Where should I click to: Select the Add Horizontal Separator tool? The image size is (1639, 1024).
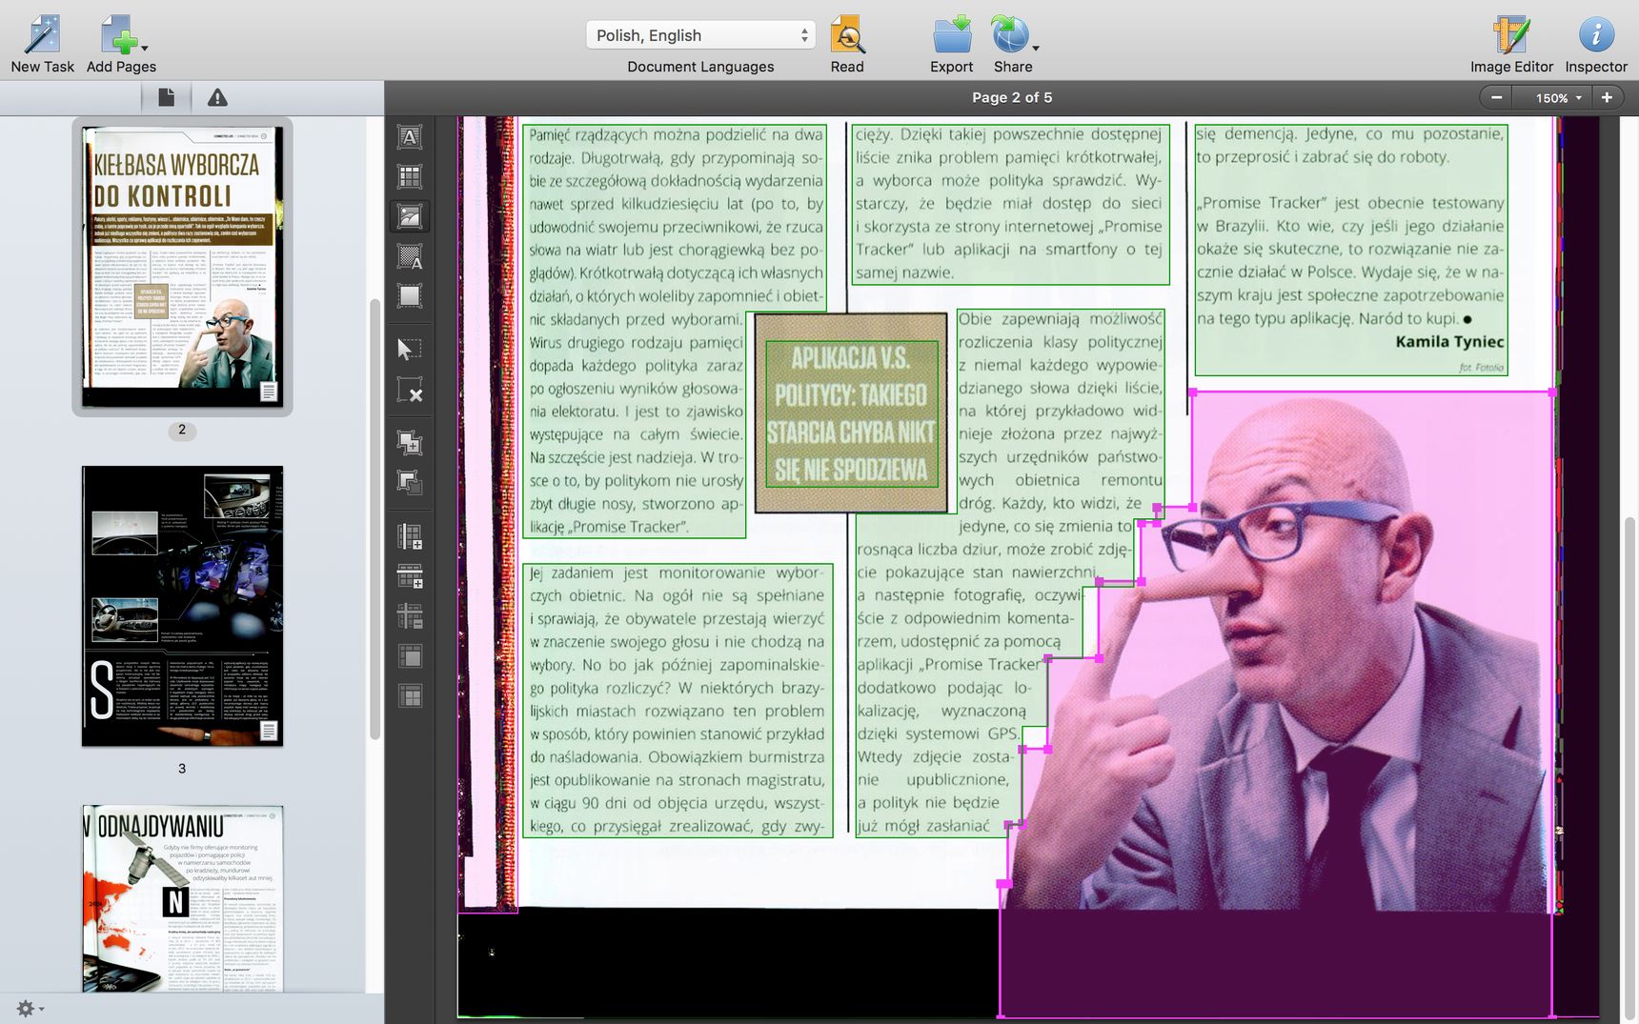tap(410, 576)
